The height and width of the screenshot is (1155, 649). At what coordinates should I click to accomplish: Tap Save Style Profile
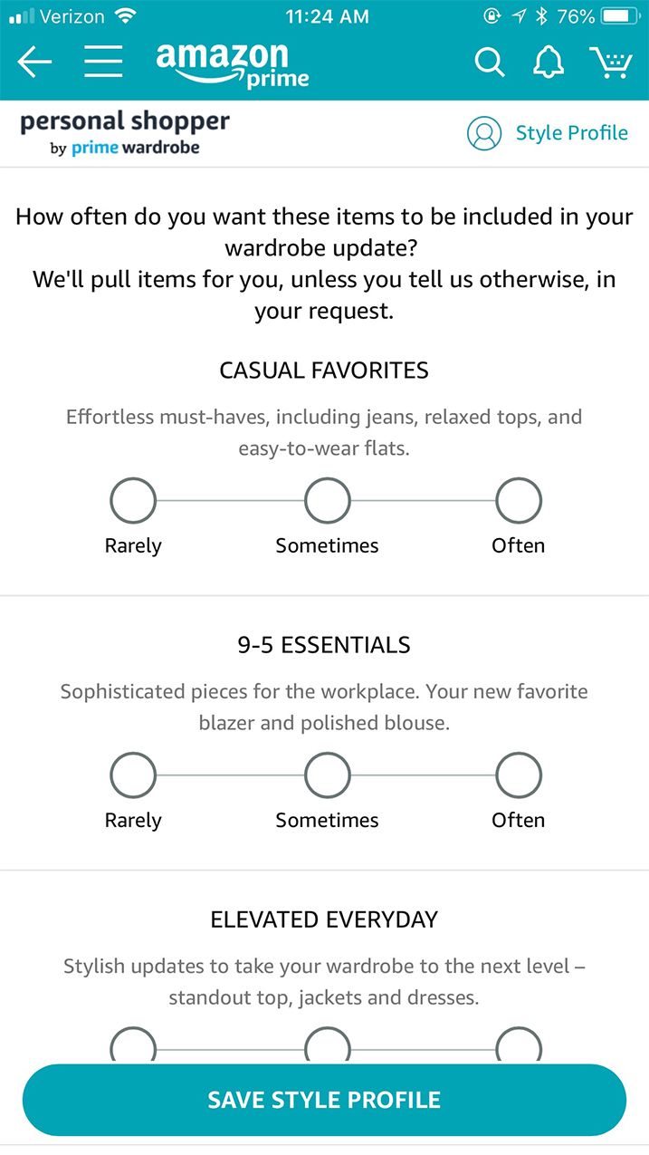click(x=324, y=1099)
